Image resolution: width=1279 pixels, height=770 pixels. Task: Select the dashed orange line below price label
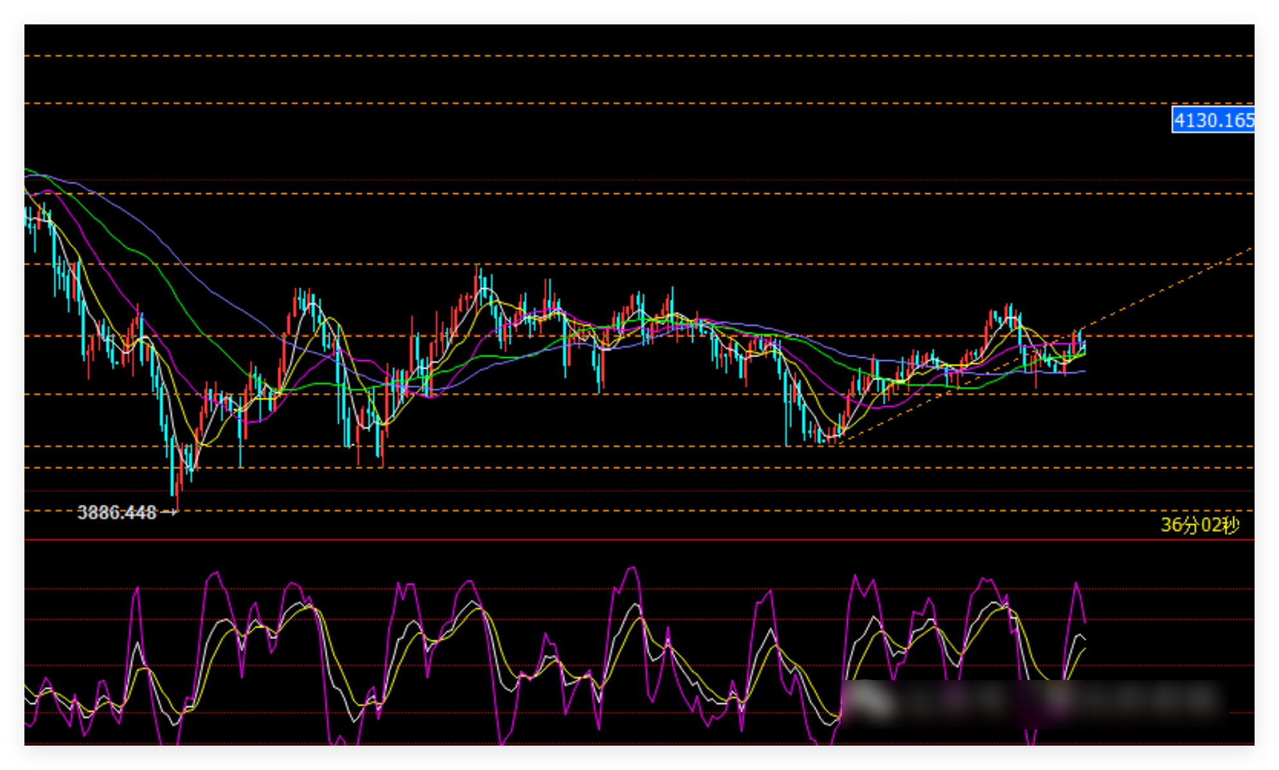pyautogui.click(x=639, y=193)
